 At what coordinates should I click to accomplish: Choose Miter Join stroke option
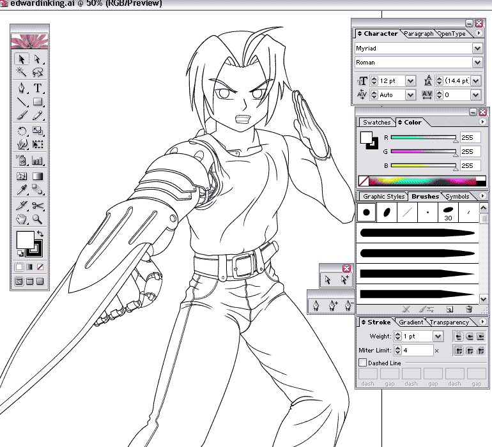[x=459, y=351]
